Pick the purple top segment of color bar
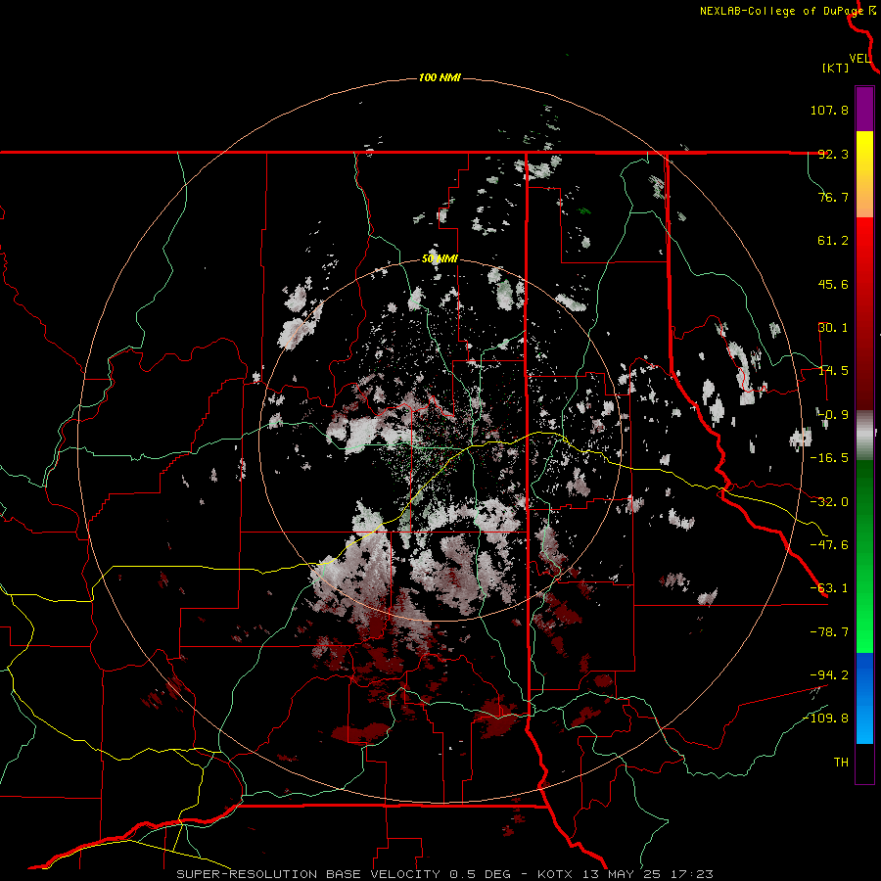This screenshot has width=881, height=881. point(864,109)
